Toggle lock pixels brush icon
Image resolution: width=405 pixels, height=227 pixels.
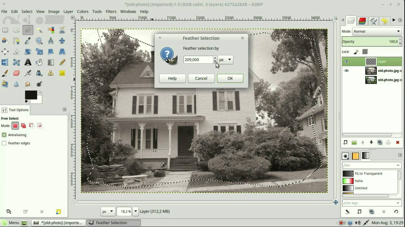[356, 52]
